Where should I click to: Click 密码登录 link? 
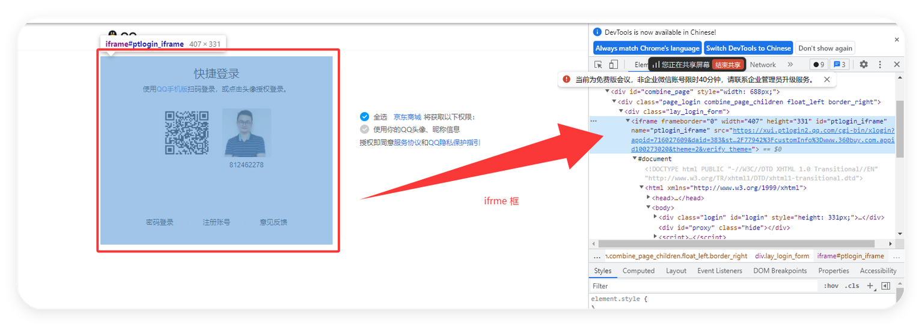click(x=159, y=222)
